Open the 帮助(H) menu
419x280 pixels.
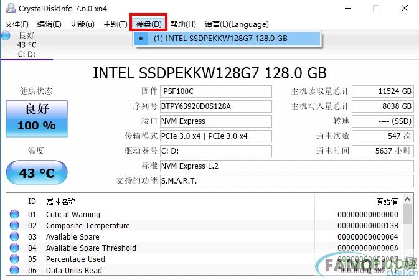coord(183,24)
